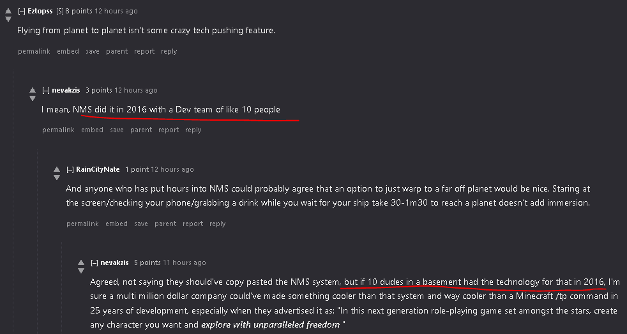The height and width of the screenshot is (334, 627).
Task: Upvote RainCityNate's comment
Action: coord(57,169)
